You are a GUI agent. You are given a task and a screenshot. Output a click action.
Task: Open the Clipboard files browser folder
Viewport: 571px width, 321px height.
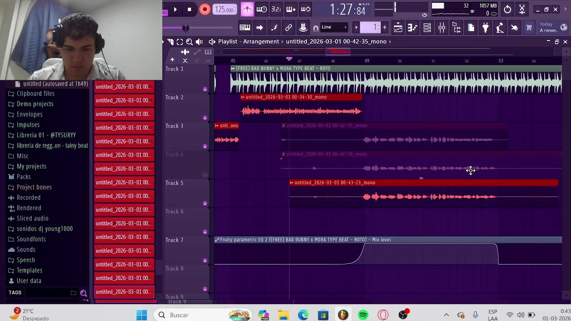35,94
